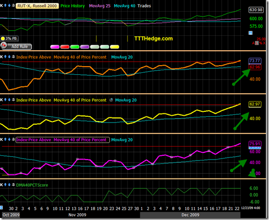Click the small blue icon below 575.00
The height and width of the screenshot is (220, 269).
pyautogui.click(x=251, y=33)
